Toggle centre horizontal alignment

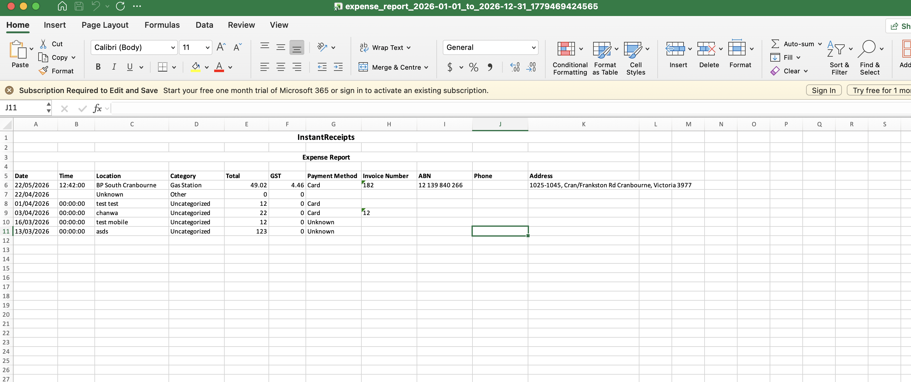coord(281,67)
